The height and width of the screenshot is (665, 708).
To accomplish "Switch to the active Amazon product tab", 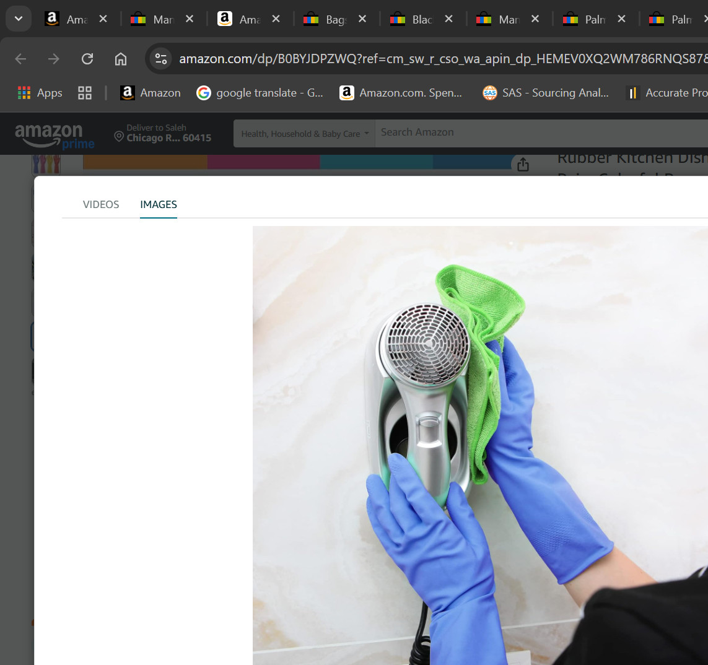I will (x=240, y=19).
